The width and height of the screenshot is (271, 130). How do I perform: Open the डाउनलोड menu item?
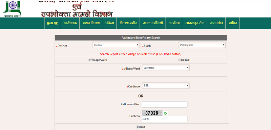(x=216, y=23)
